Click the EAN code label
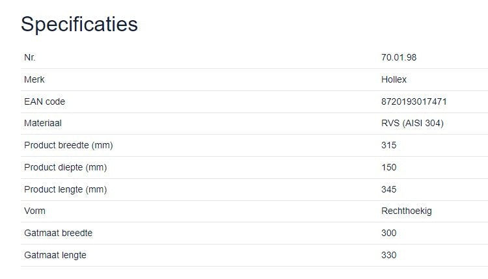 click(x=44, y=101)
